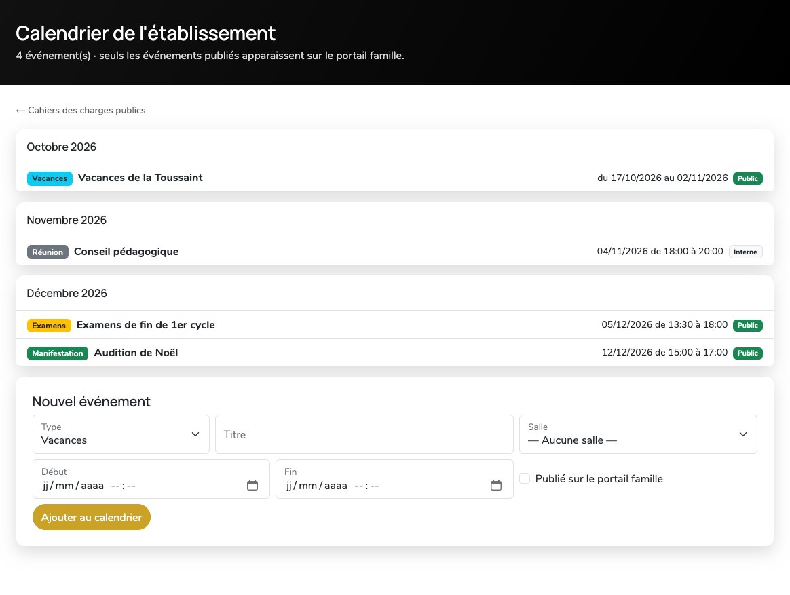Focus the Titre input field

click(364, 434)
